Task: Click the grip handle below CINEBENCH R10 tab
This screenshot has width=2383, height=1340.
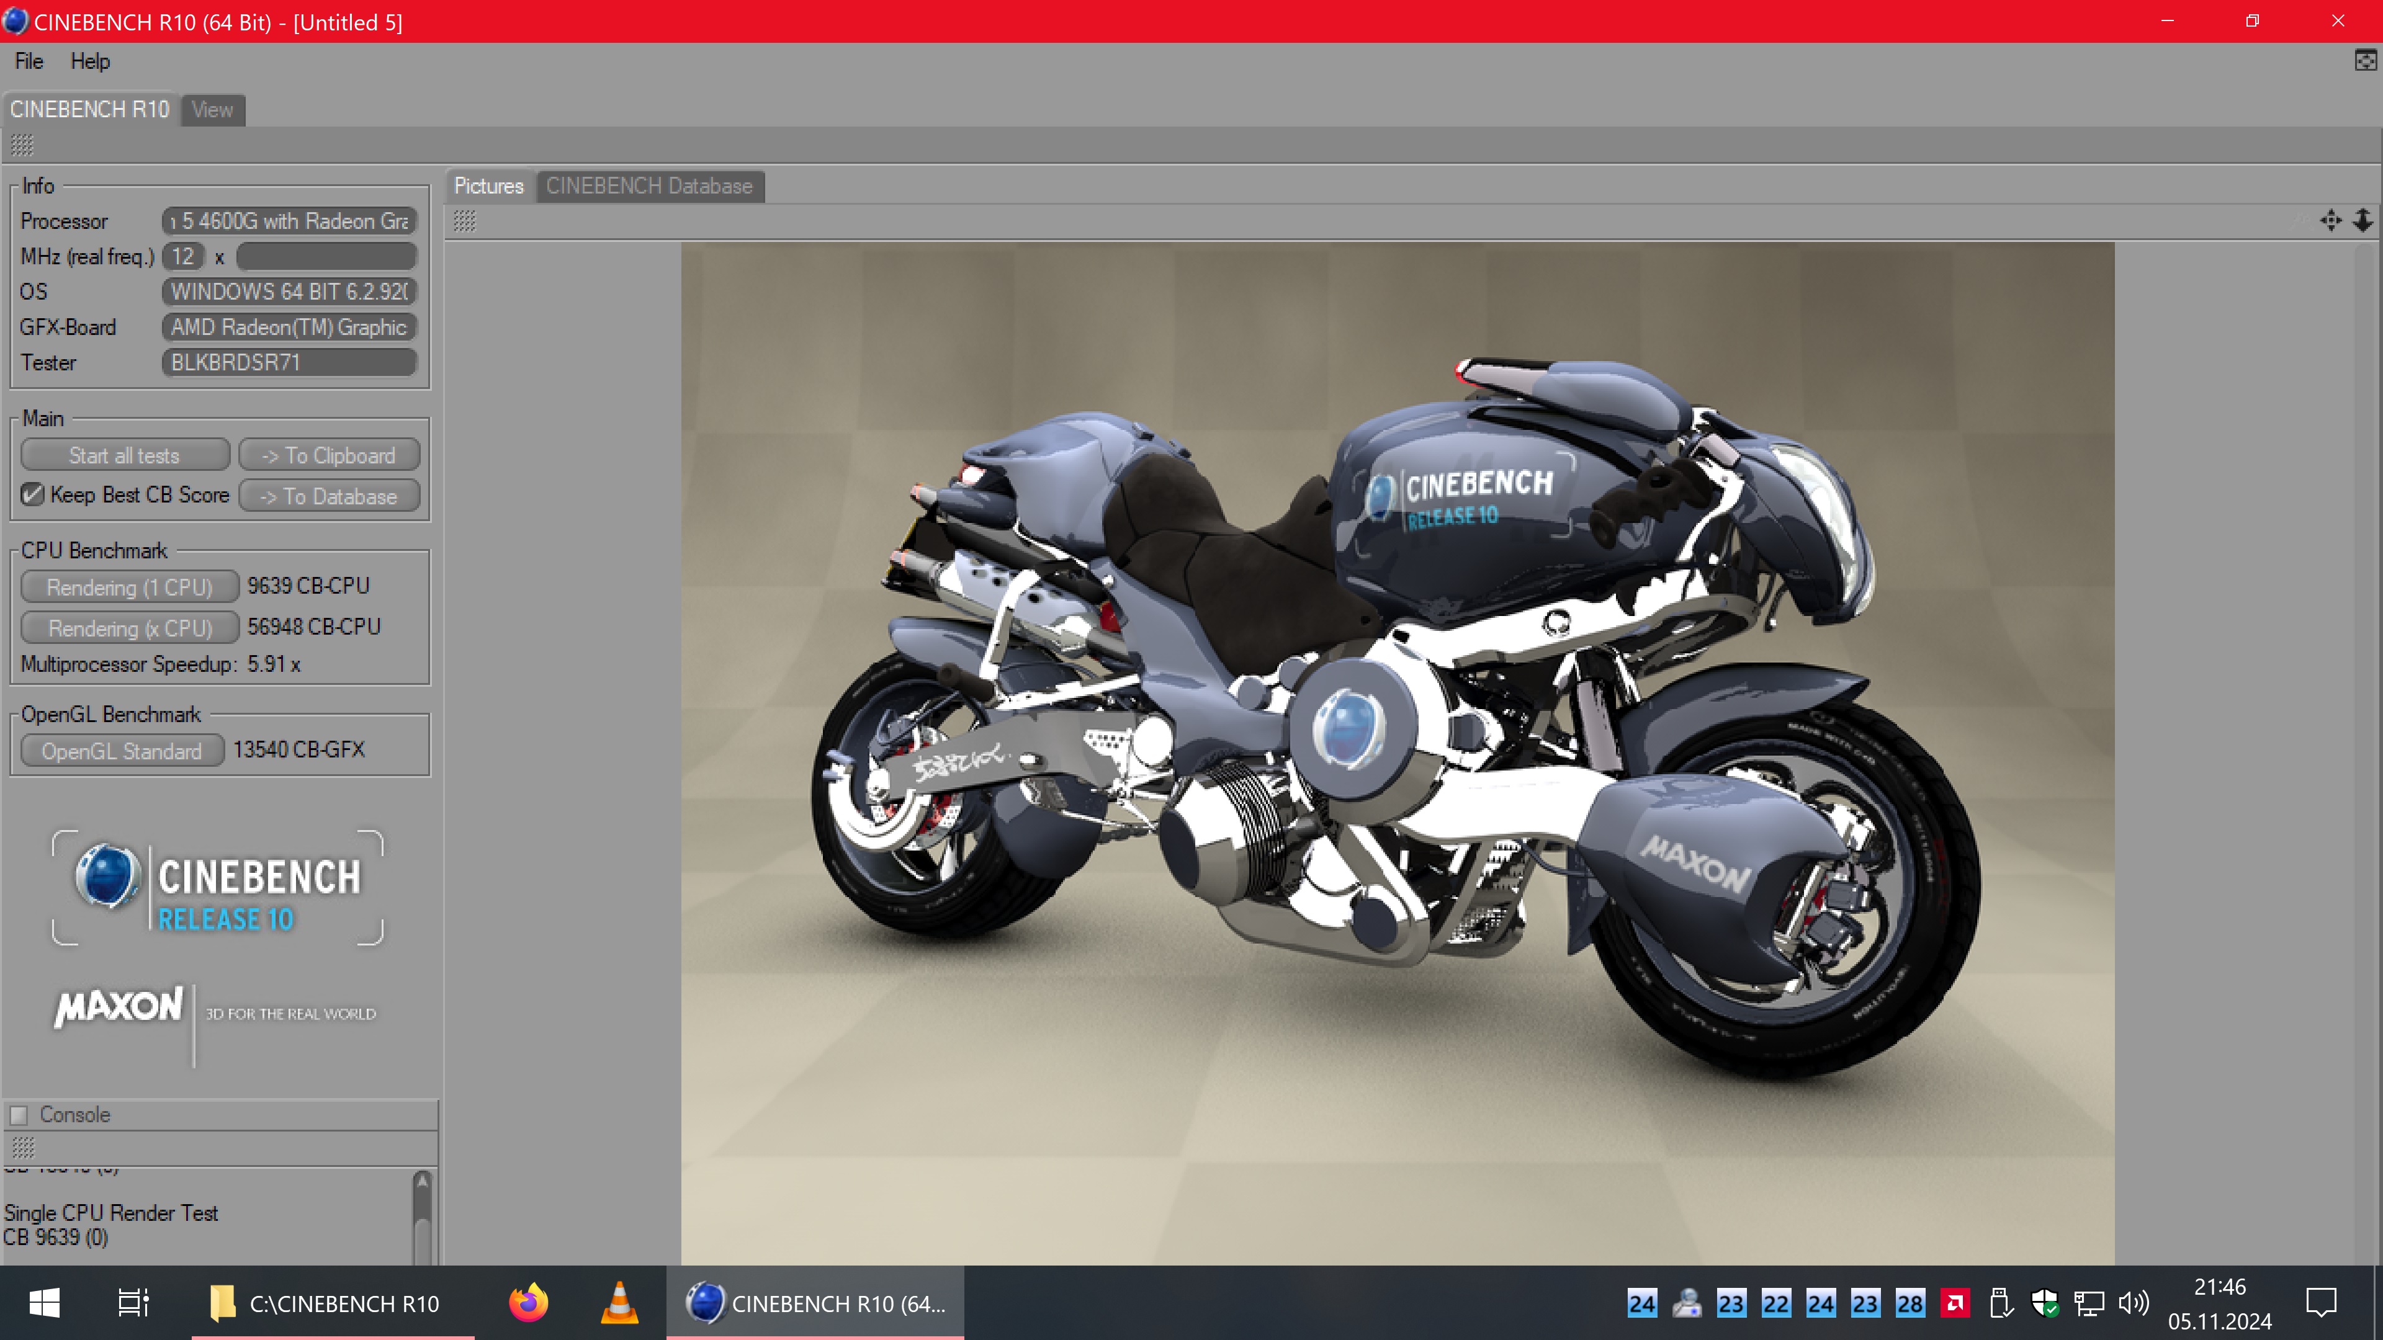Action: [x=22, y=145]
